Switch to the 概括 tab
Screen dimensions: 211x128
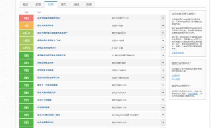pyautogui.click(x=25, y=4)
